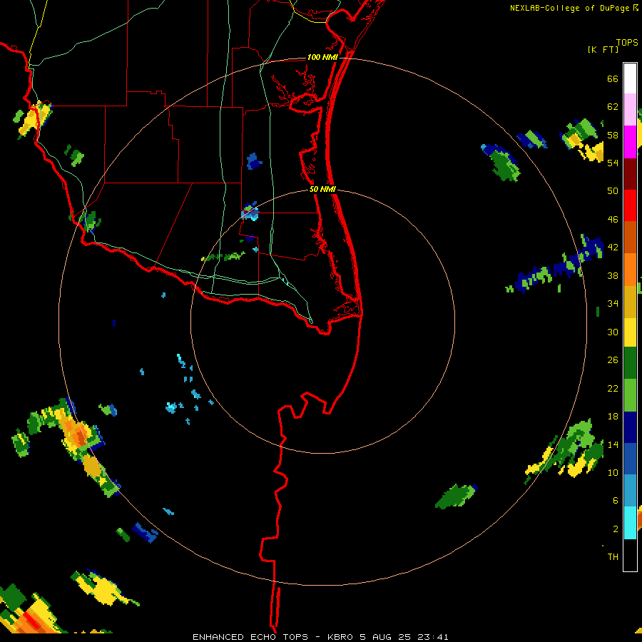Click the legend value 22

613,388
